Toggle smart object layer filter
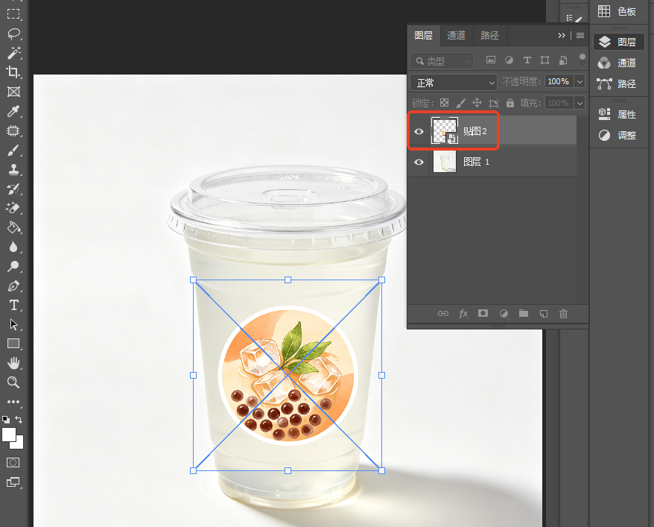This screenshot has width=654, height=527. [x=563, y=60]
